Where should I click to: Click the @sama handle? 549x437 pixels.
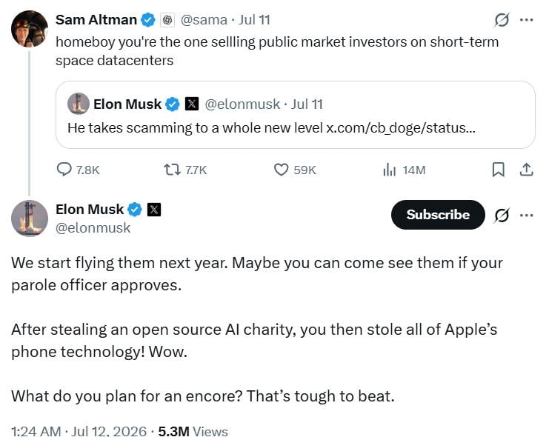[x=204, y=19]
